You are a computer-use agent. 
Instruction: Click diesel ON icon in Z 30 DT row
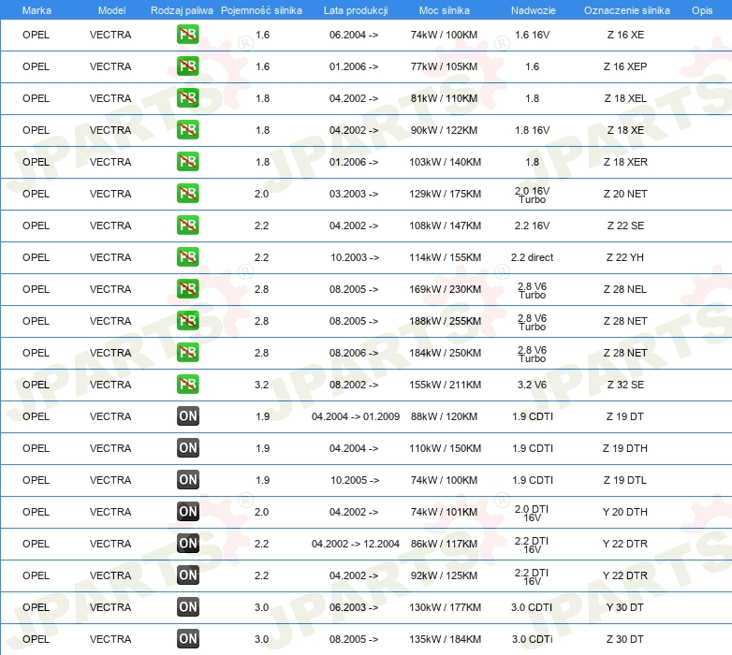click(x=187, y=639)
